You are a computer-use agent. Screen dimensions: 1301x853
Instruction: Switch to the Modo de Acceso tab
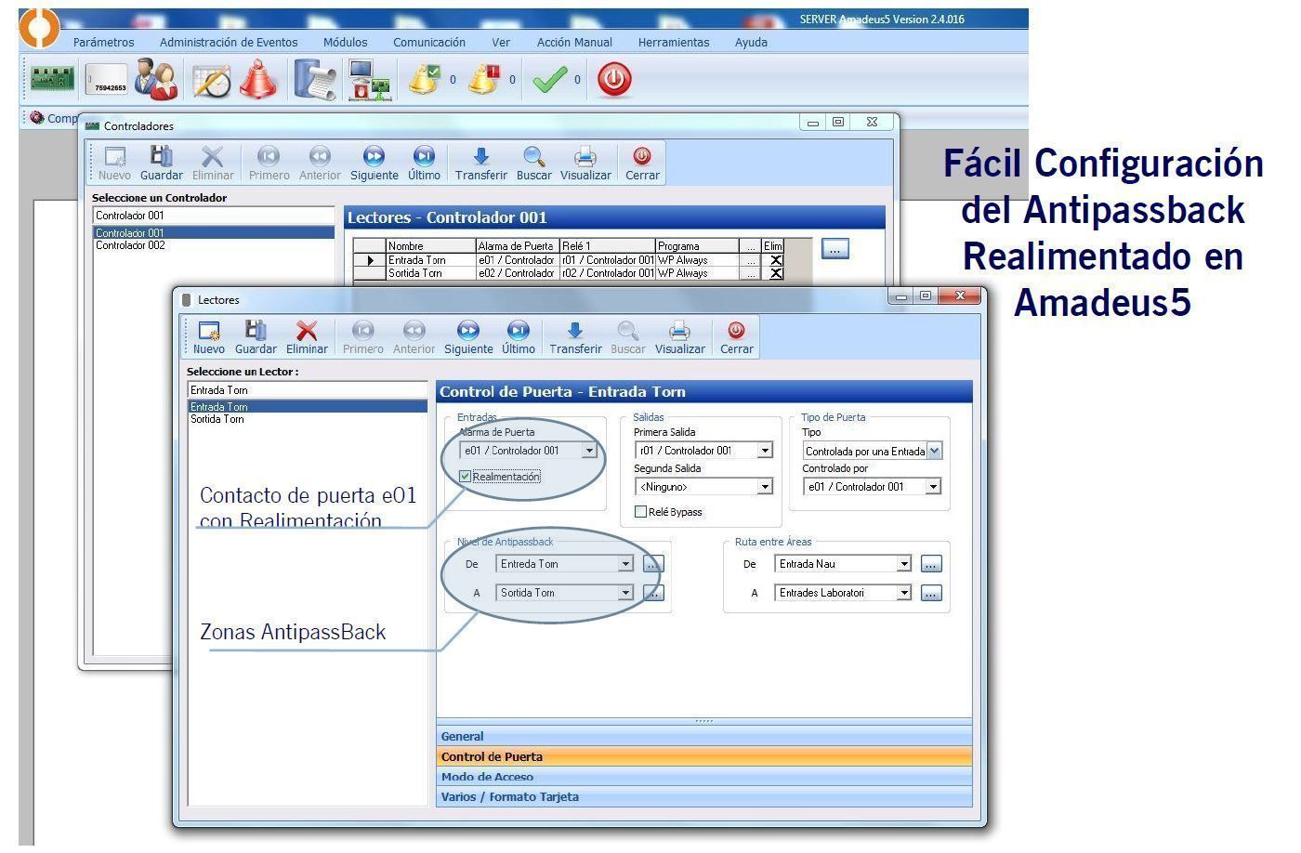pyautogui.click(x=704, y=777)
